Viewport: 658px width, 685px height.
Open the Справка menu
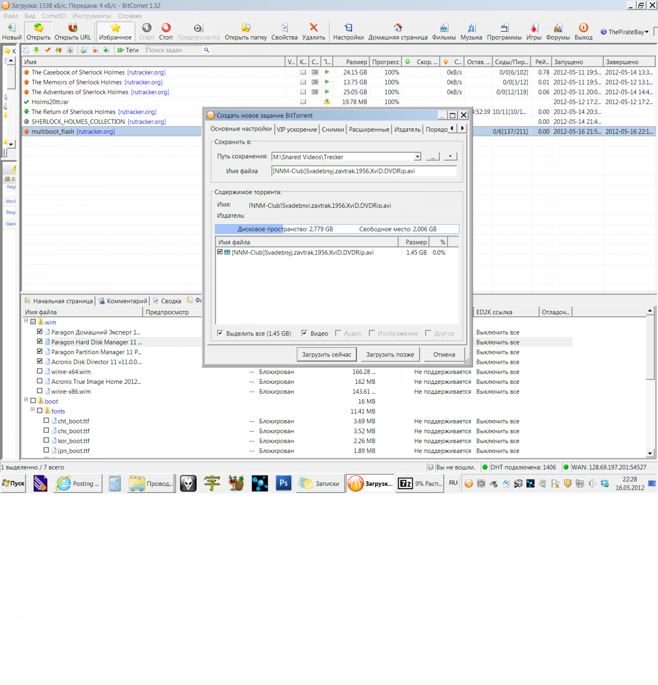[129, 16]
